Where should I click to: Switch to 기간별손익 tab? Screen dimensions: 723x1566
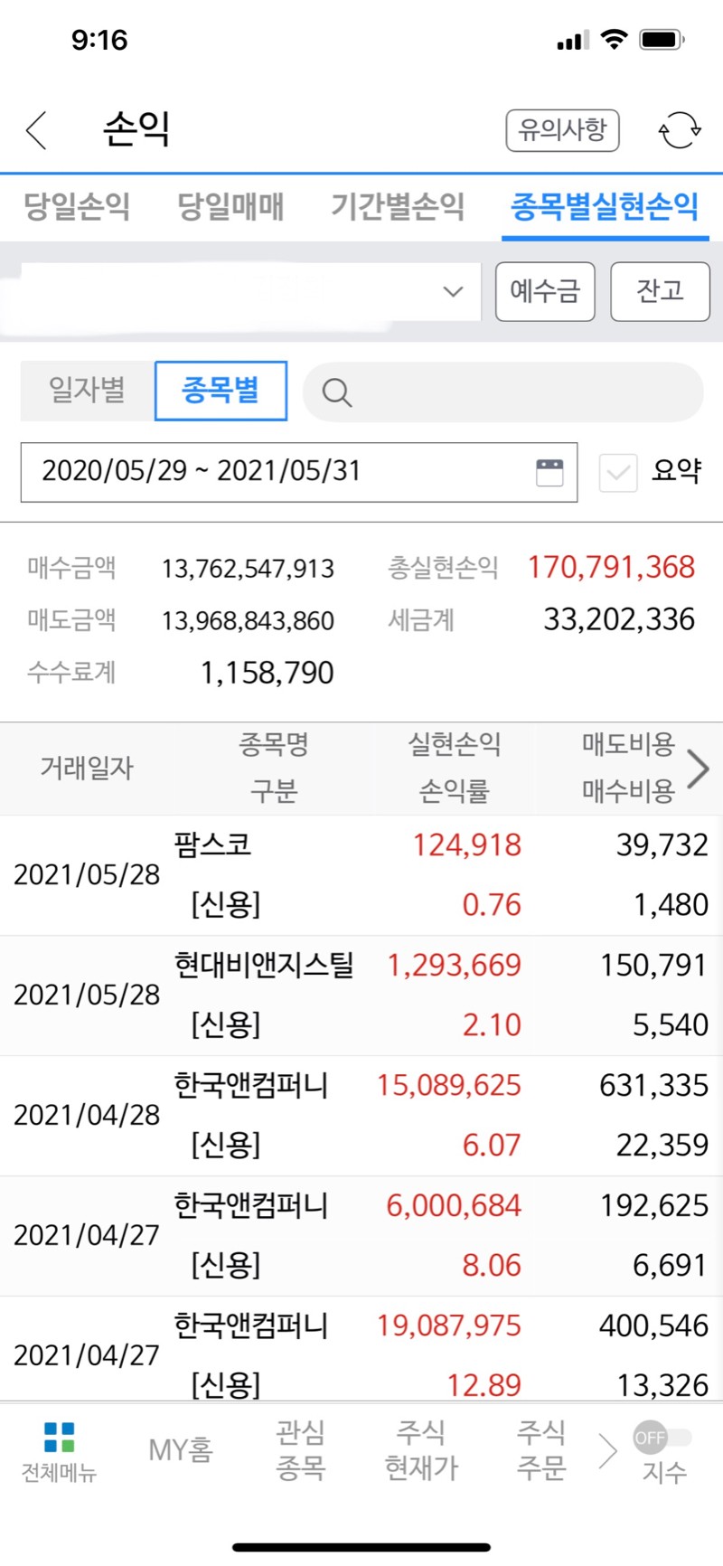(x=398, y=206)
